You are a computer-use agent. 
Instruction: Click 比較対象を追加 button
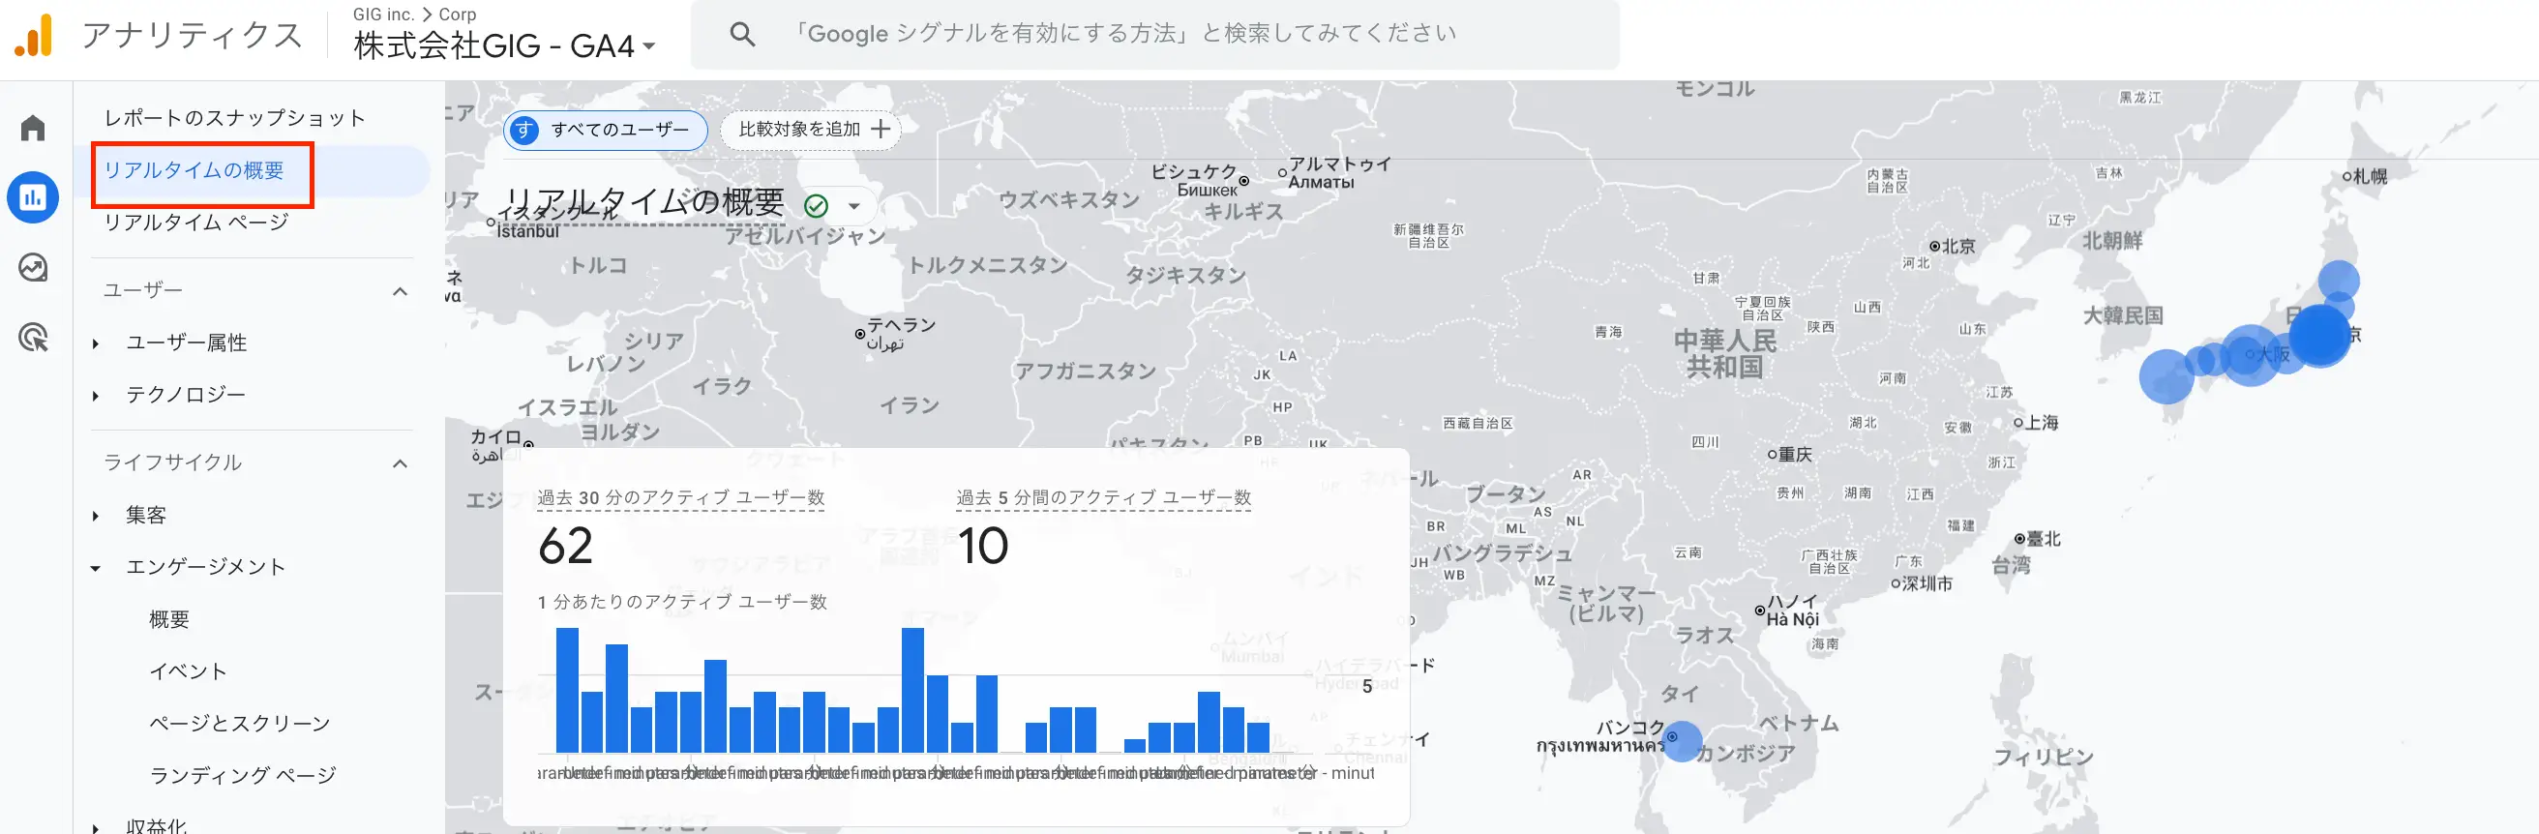(x=810, y=130)
